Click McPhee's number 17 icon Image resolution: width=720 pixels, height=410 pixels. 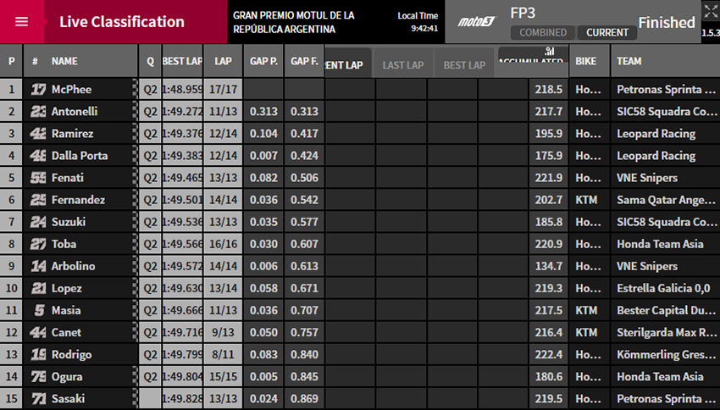[38, 90]
